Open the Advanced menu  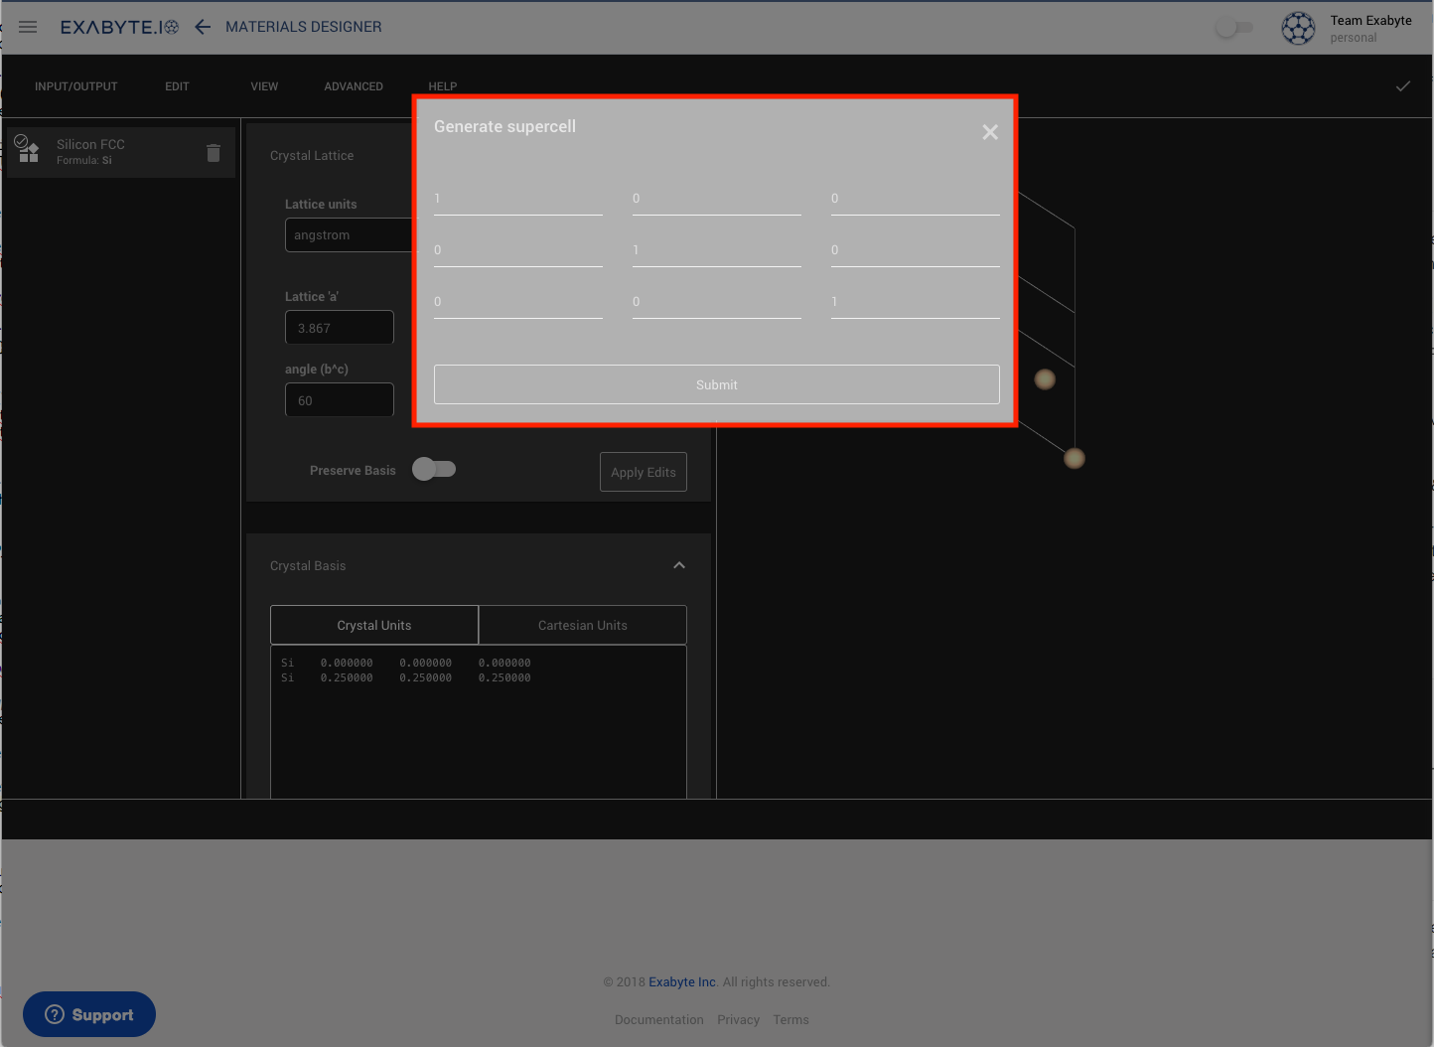pos(354,86)
